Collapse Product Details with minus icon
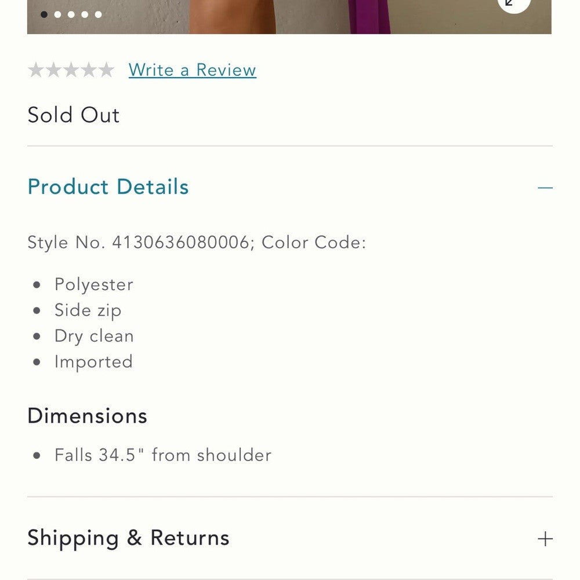 point(545,188)
